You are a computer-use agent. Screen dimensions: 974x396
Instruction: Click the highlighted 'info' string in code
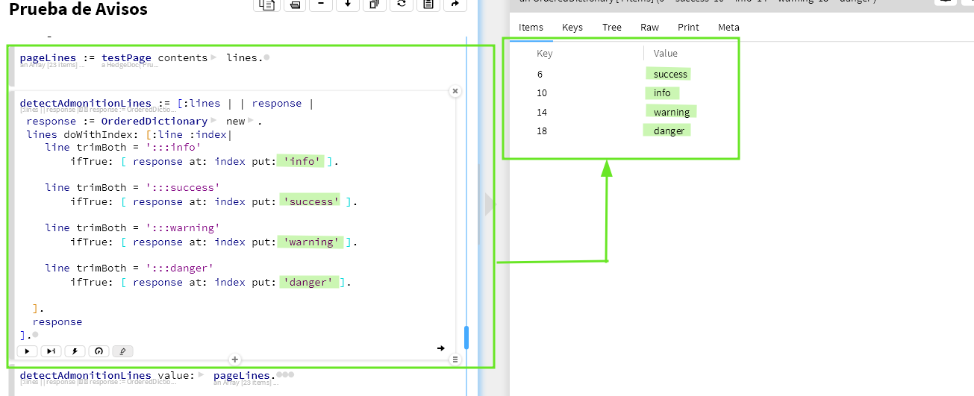coord(302,161)
